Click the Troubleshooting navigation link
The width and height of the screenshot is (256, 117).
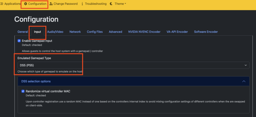click(95, 4)
